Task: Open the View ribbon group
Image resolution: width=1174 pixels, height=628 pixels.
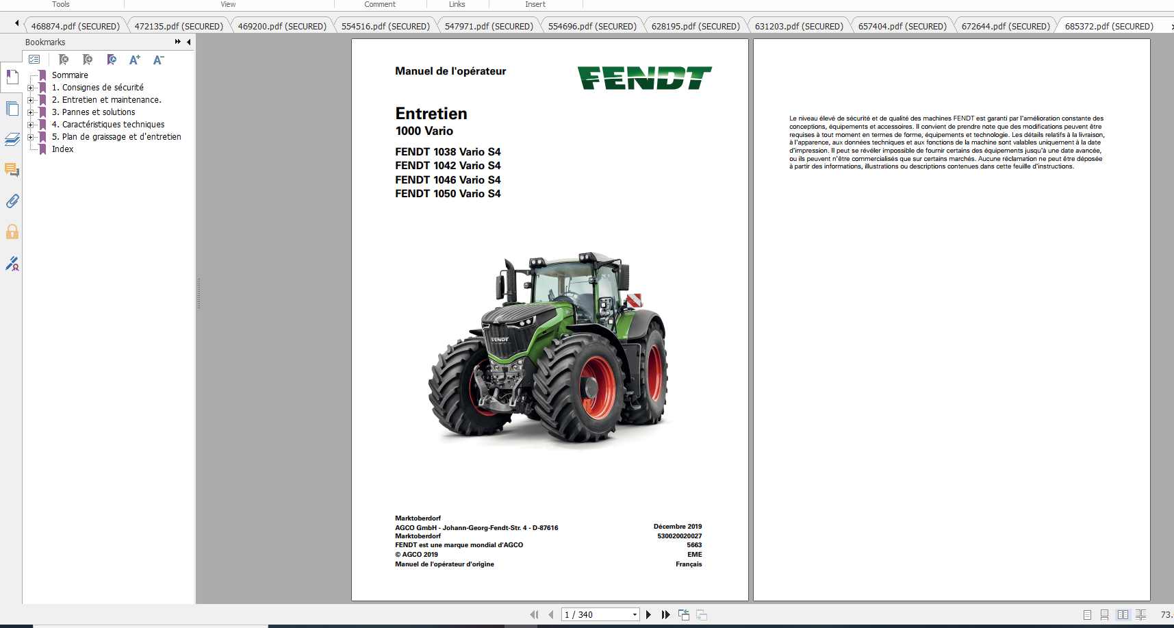Action: click(228, 4)
